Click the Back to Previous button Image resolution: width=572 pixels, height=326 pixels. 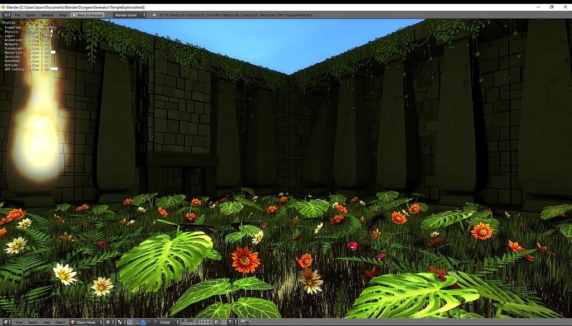(x=87, y=15)
